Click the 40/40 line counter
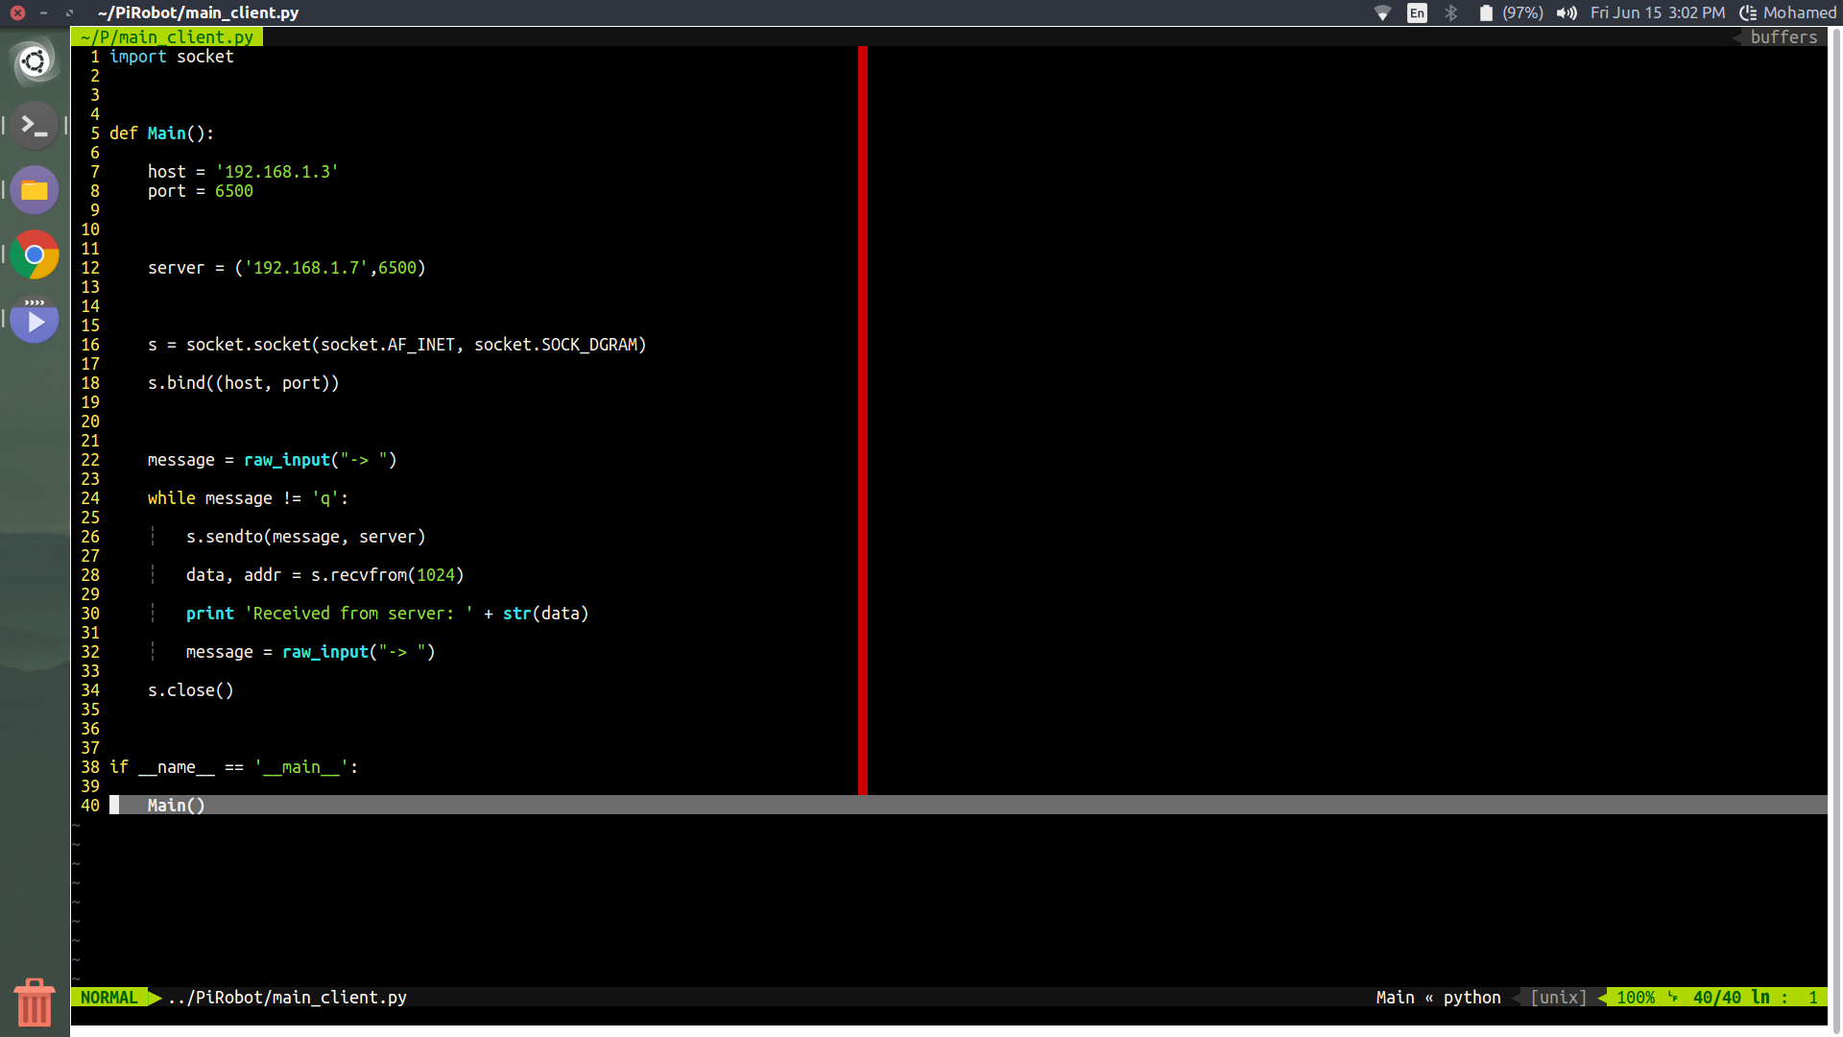Screen dimensions: 1843x1037 pyautogui.click(x=1716, y=997)
